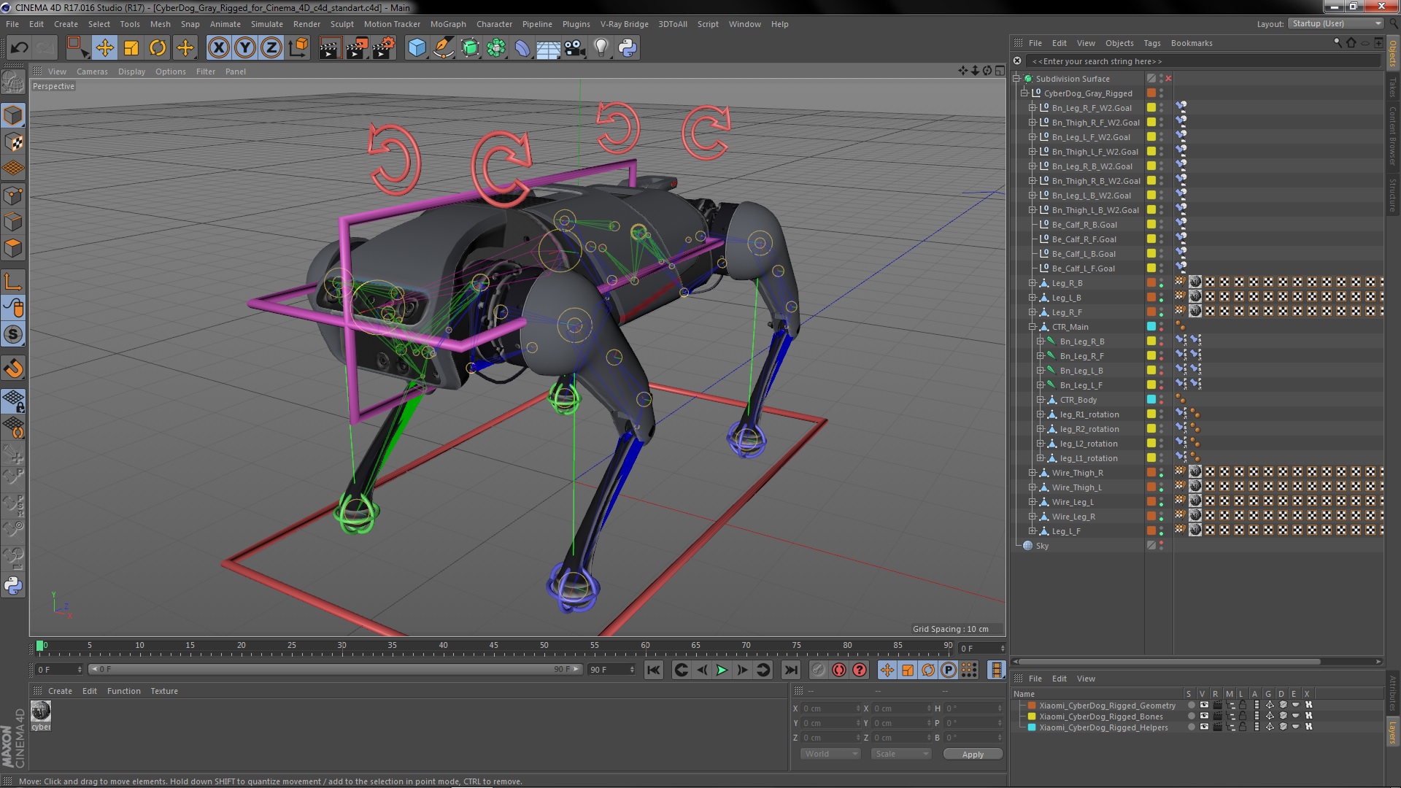The width and height of the screenshot is (1401, 788).
Task: Toggle Z axis lock icon
Action: pyautogui.click(x=271, y=48)
